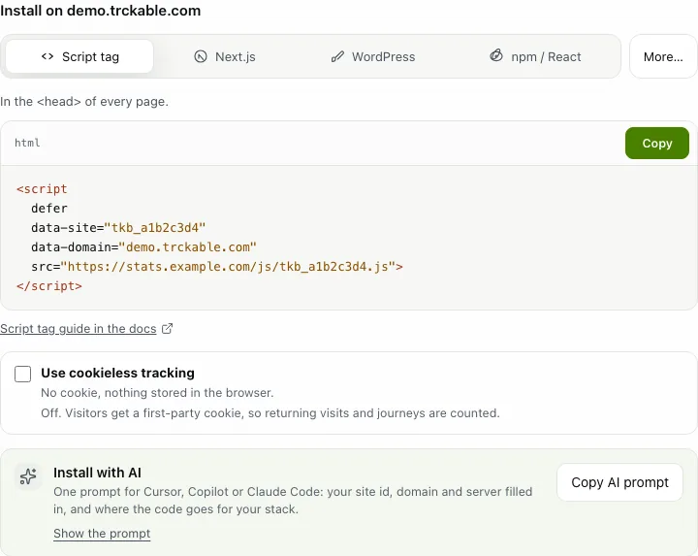Click the Install on demo.trckable.com heading
The width and height of the screenshot is (698, 556).
[x=100, y=11]
